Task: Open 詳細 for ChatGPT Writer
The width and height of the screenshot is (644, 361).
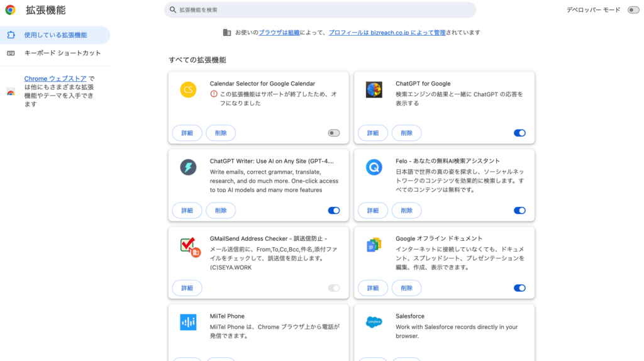Action: tap(187, 211)
